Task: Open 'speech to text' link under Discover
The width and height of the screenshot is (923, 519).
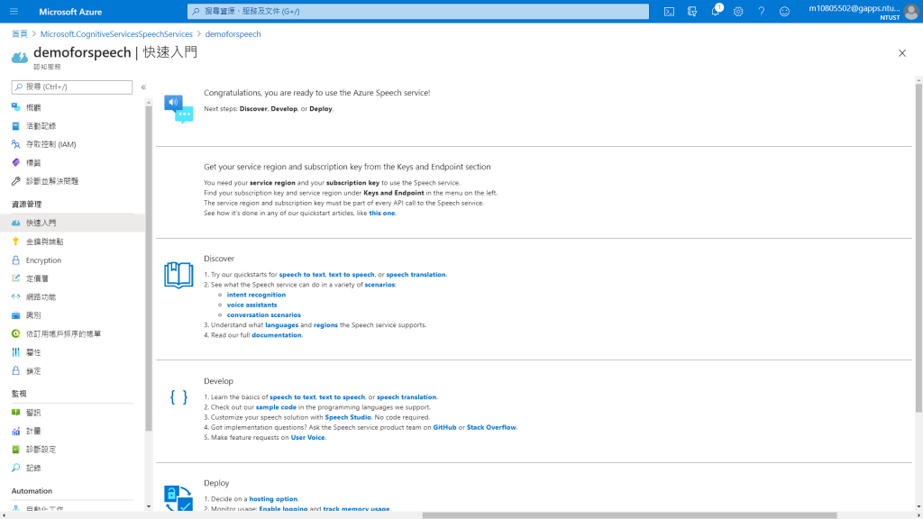Action: [x=302, y=274]
